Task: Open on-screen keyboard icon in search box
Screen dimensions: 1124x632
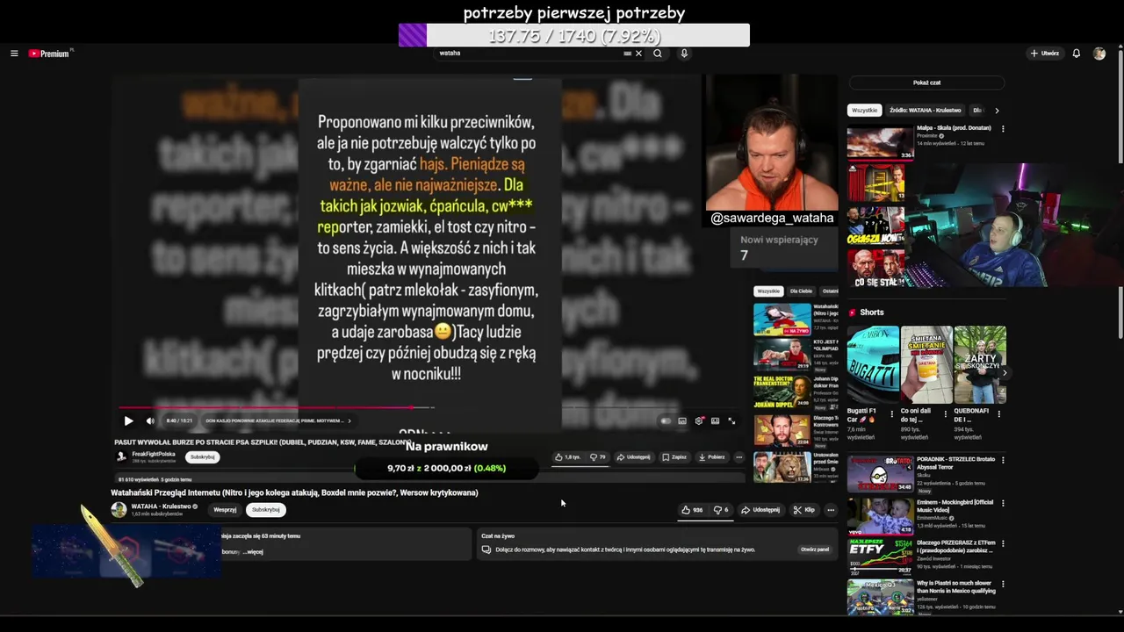Action: 627,54
